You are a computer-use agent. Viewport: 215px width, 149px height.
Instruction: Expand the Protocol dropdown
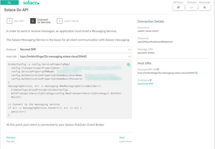75,49
